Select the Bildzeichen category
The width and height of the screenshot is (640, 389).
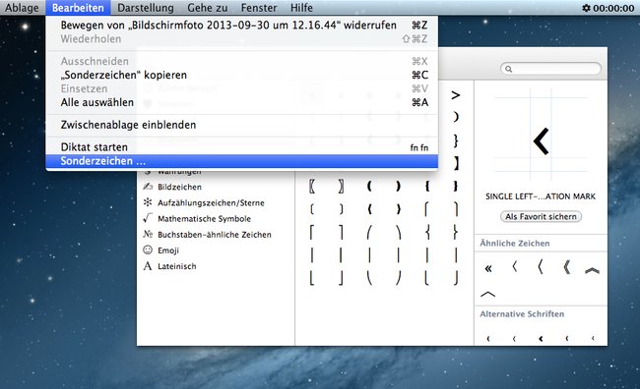pyautogui.click(x=179, y=187)
